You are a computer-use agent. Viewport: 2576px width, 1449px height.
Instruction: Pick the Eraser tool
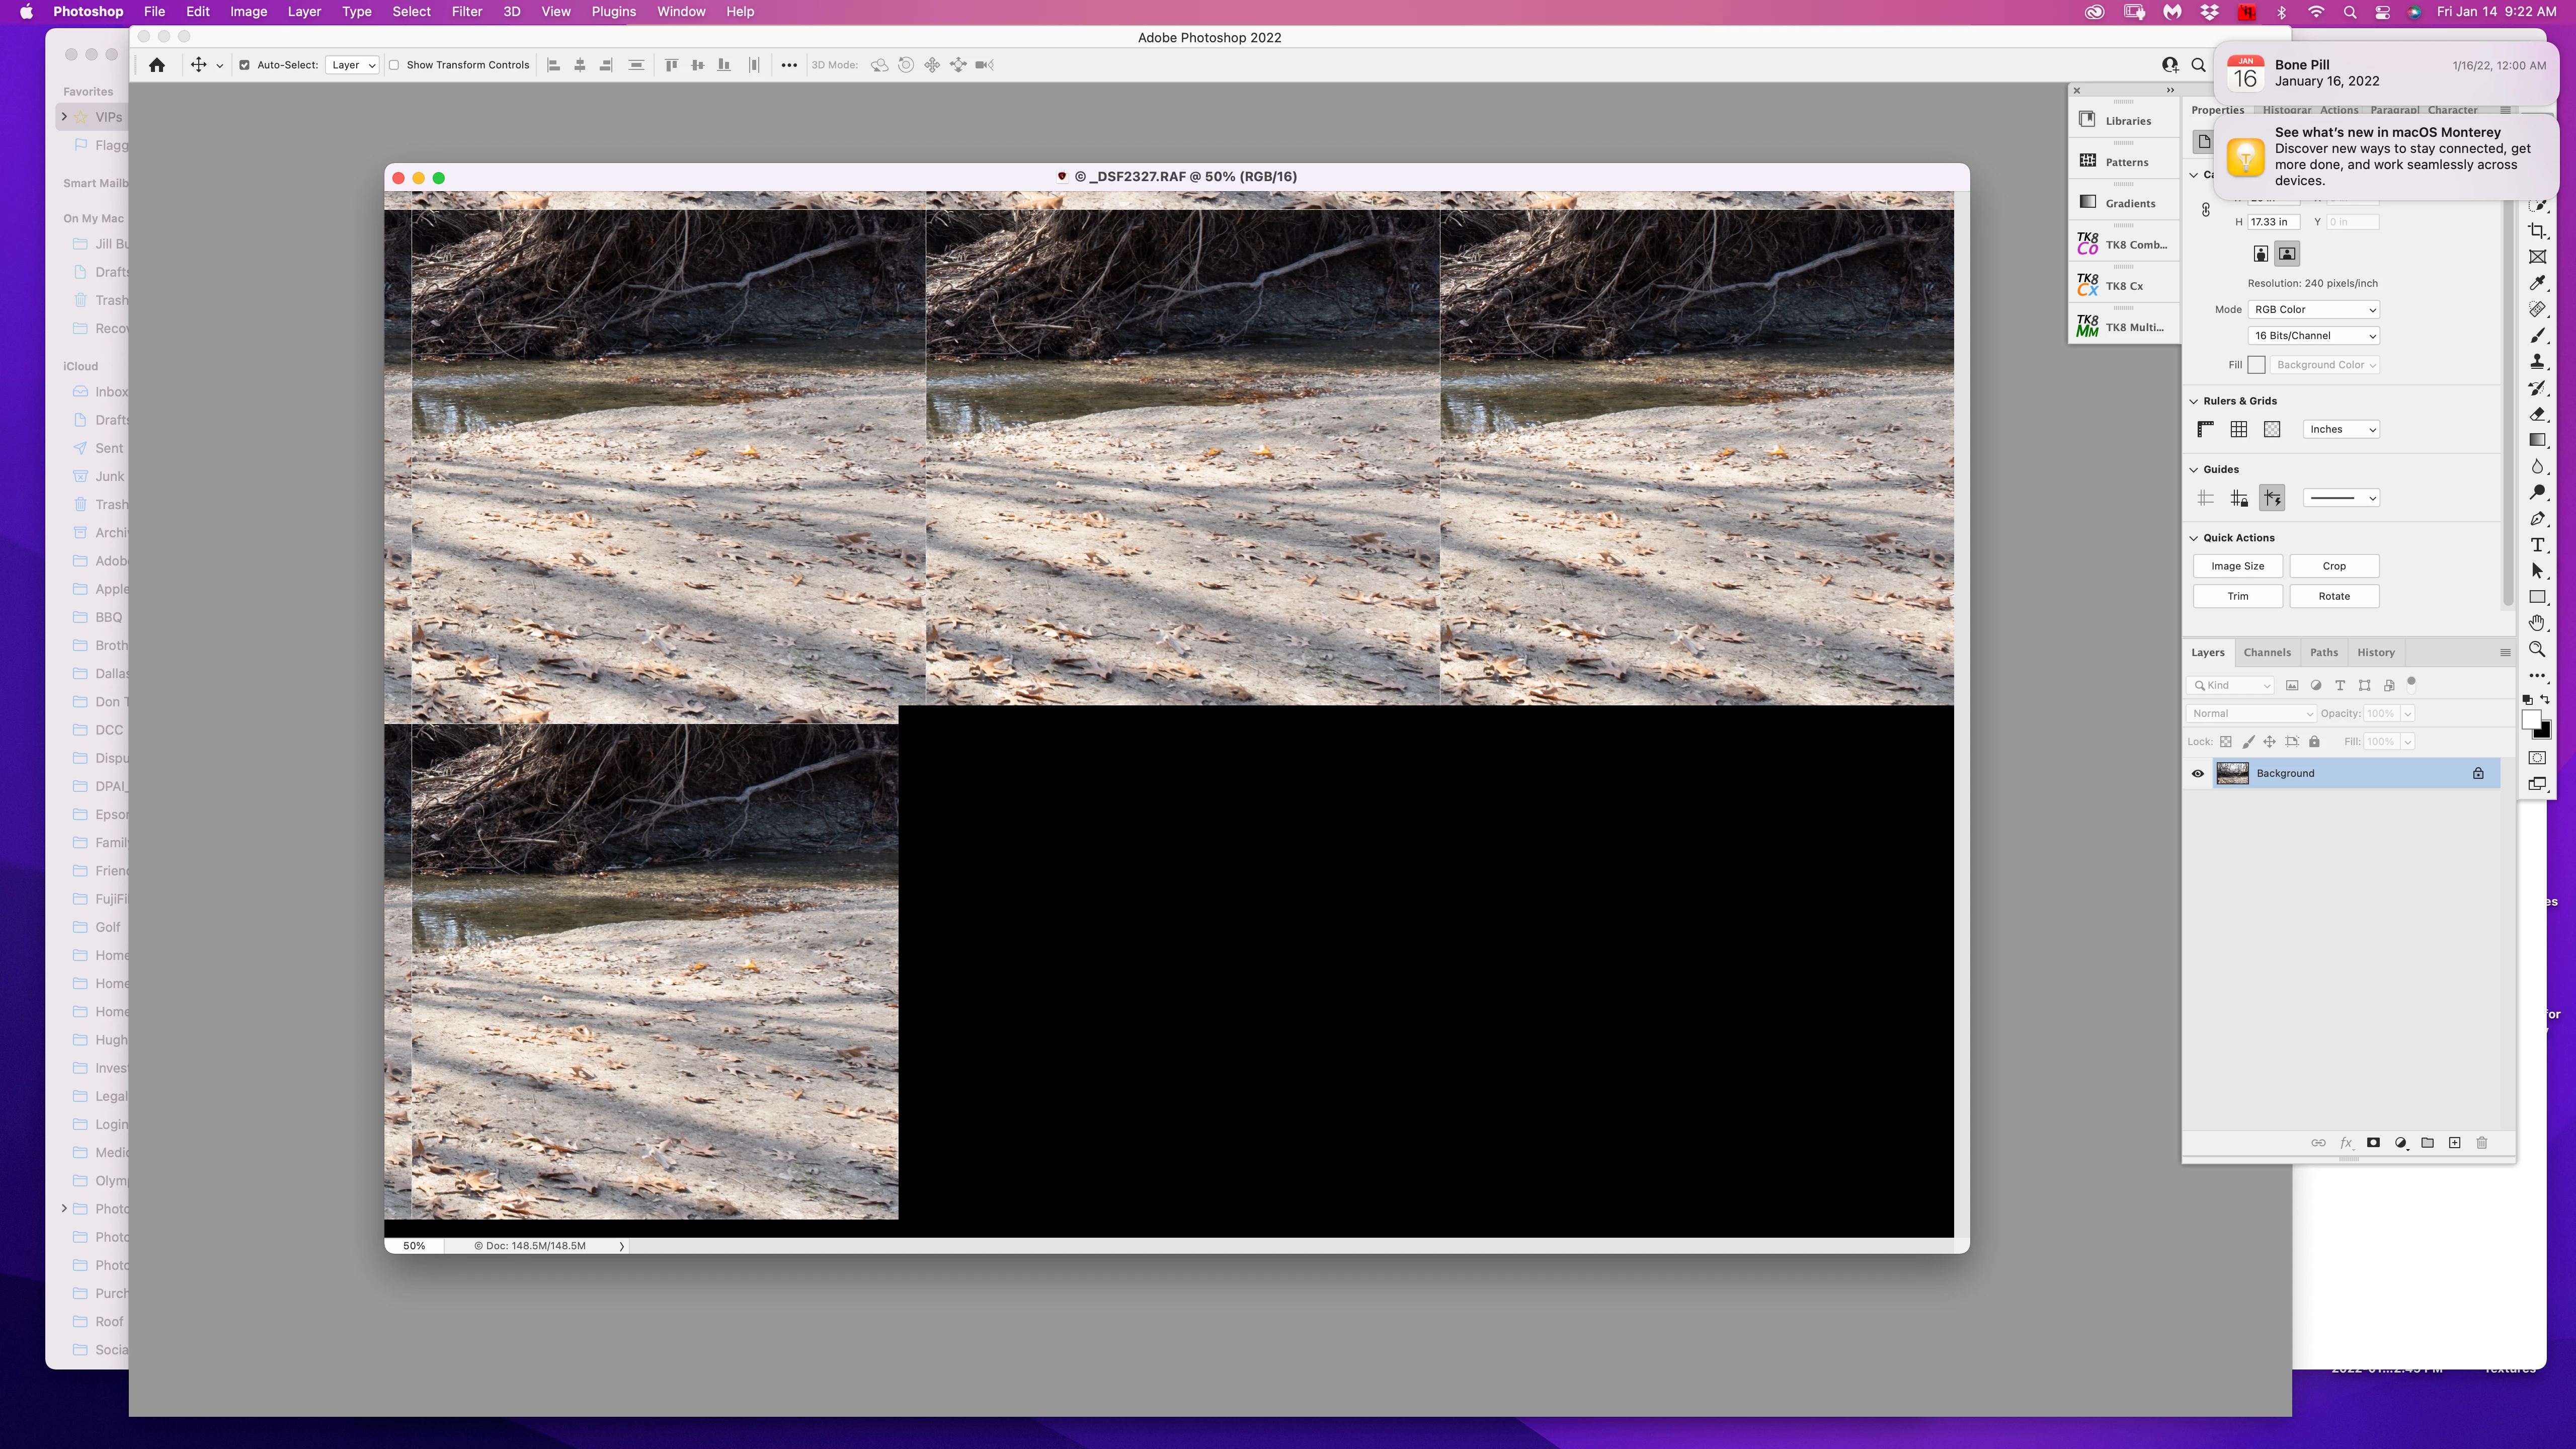pos(2537,414)
